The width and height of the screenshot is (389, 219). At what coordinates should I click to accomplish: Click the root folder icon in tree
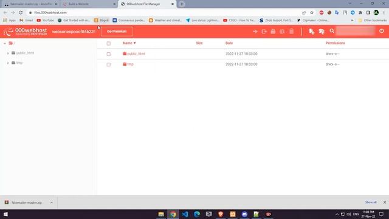[x=11, y=43]
